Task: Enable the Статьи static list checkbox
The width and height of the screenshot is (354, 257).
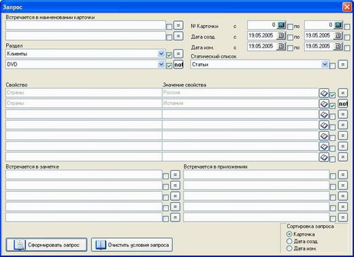Action: pos(332,66)
